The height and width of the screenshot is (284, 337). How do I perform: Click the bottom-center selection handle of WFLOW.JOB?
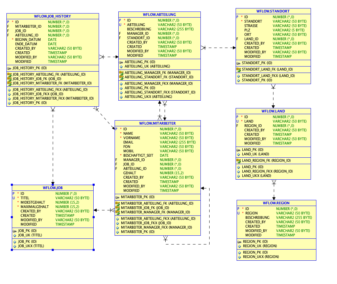53,250
